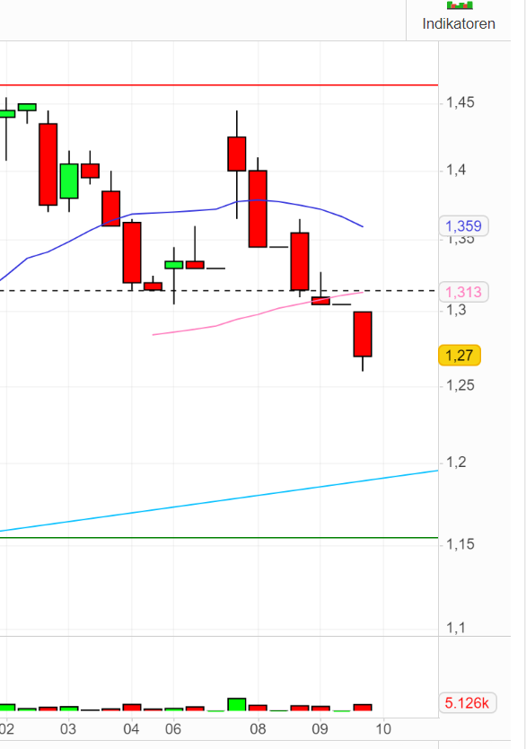Select the green horizontal support line
The image size is (526, 749).
point(219,537)
